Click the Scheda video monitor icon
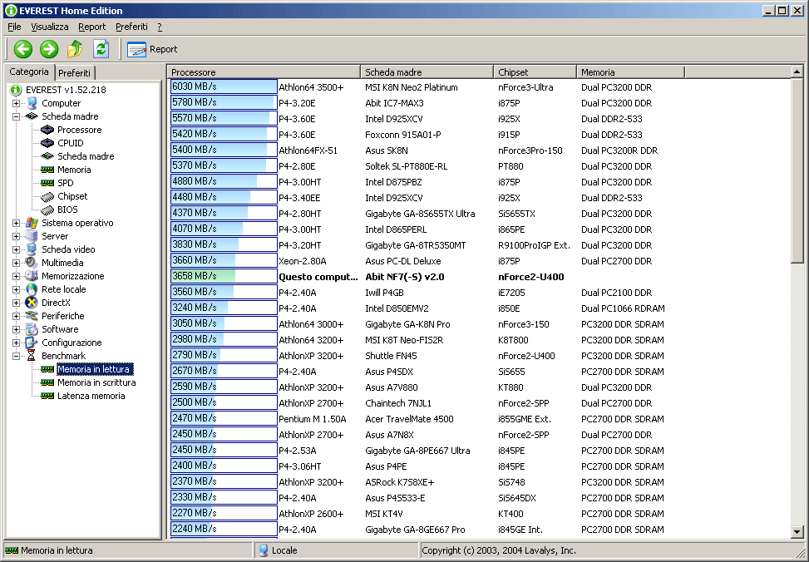 tap(32, 249)
